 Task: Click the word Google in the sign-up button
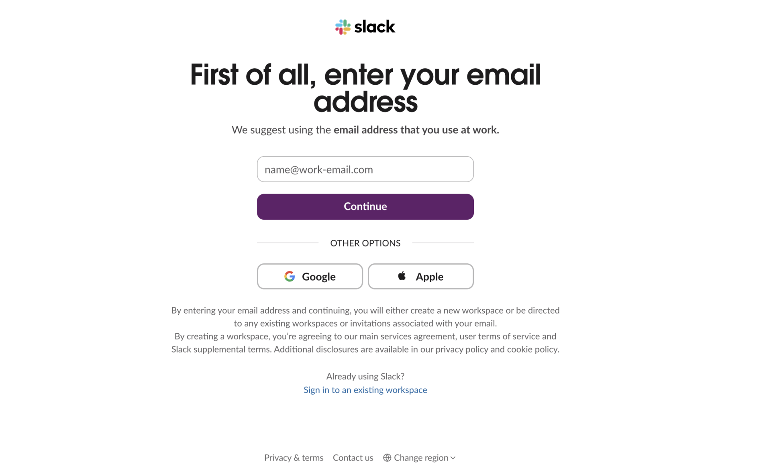tap(318, 277)
